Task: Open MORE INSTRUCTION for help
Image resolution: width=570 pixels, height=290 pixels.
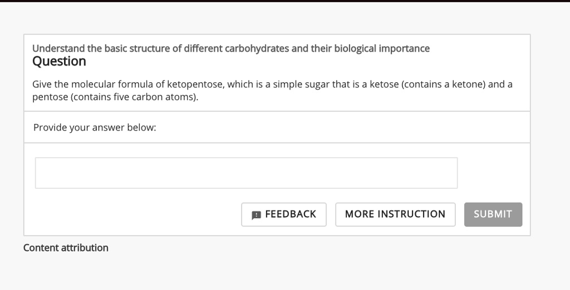Action: (x=395, y=214)
